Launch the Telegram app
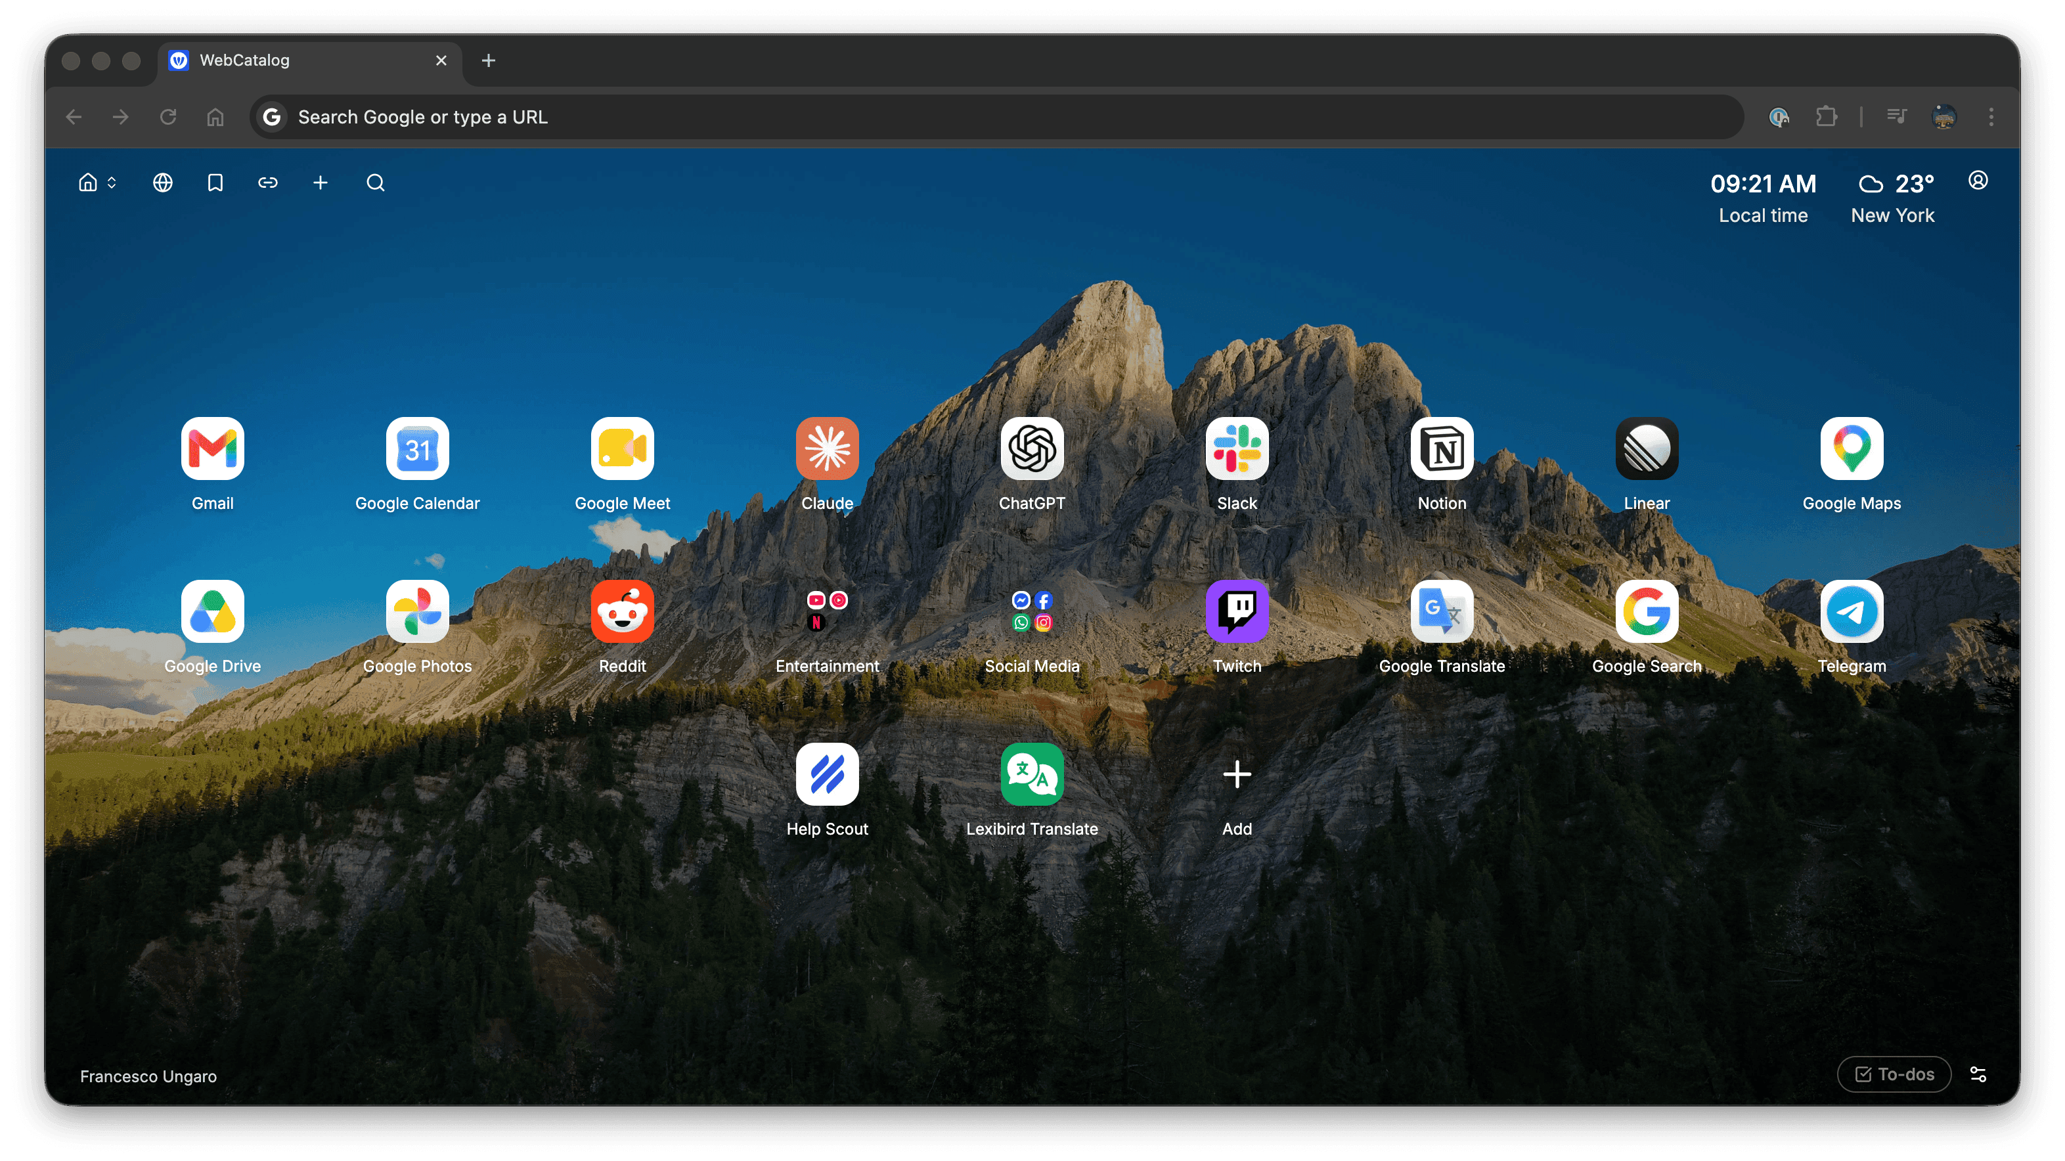This screenshot has height=1161, width=2065. tap(1852, 611)
